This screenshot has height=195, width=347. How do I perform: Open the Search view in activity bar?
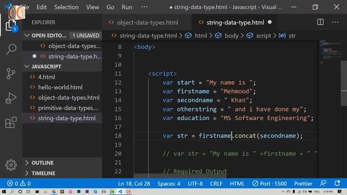pyautogui.click(x=11, y=49)
